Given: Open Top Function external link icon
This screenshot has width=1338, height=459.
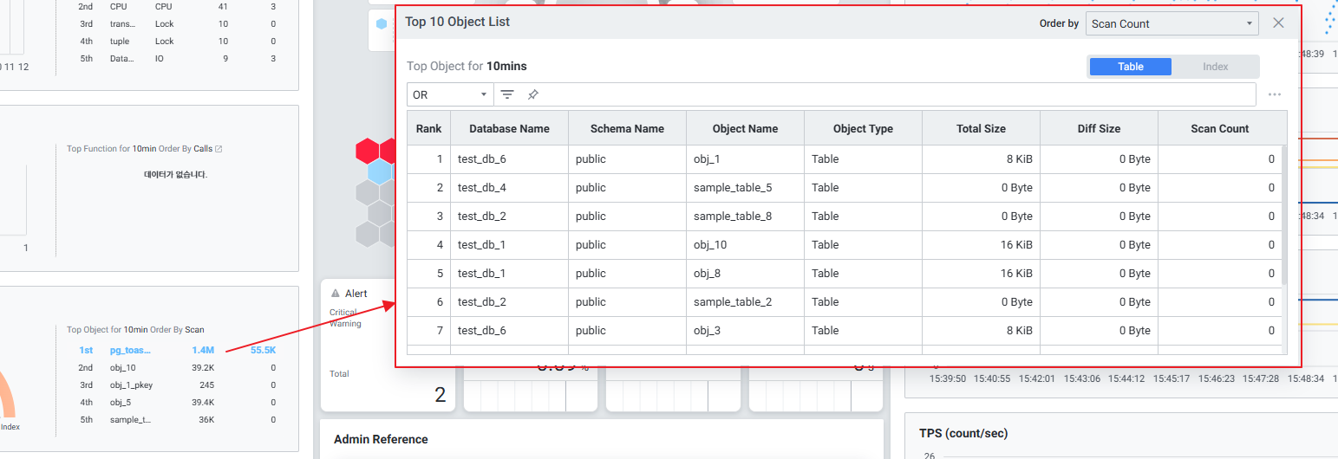Looking at the screenshot, I should [x=219, y=149].
